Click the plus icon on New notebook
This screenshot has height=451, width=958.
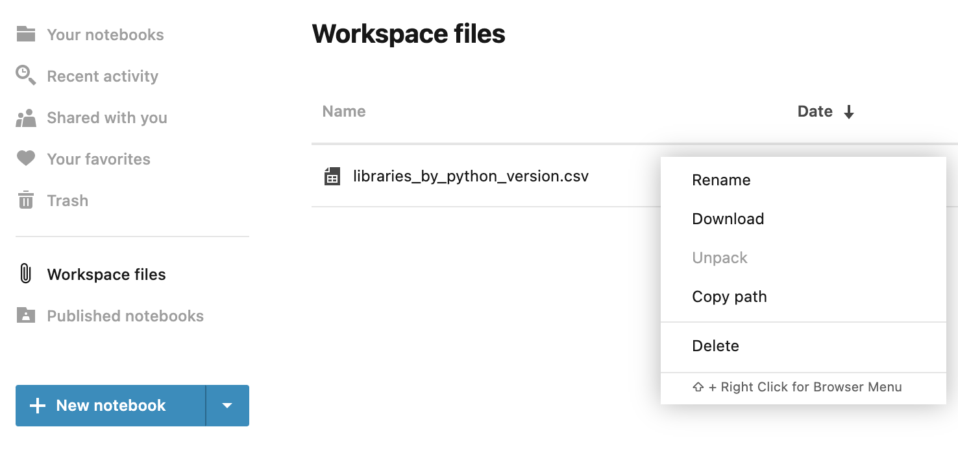tap(38, 406)
